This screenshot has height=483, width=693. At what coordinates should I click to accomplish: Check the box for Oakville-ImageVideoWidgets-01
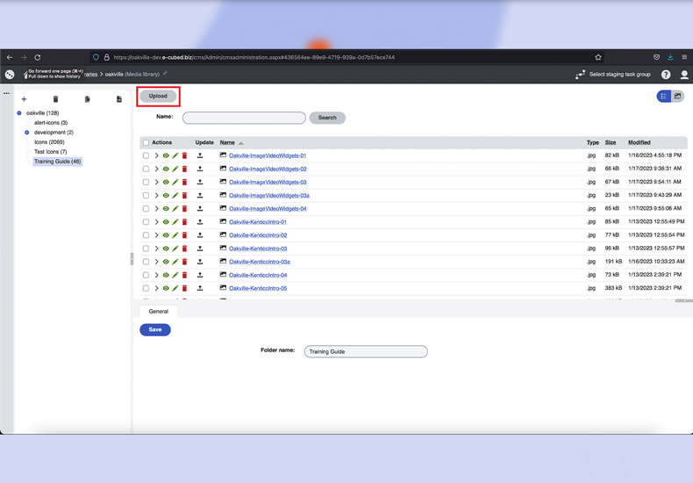point(146,155)
